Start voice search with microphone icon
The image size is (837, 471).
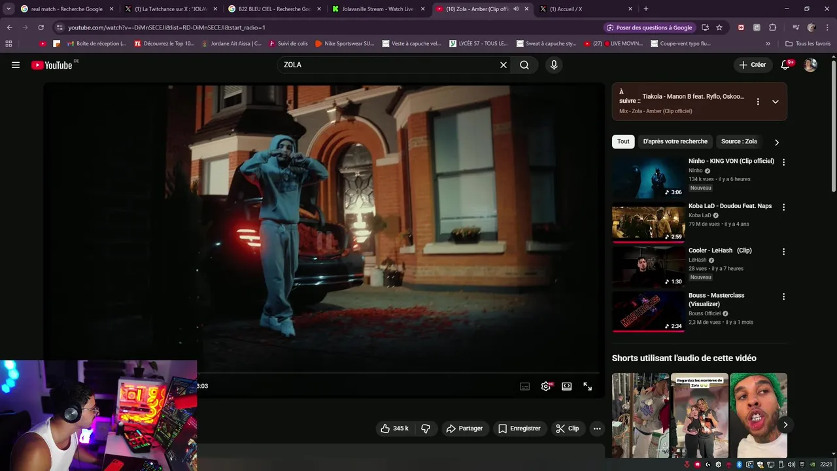pyautogui.click(x=554, y=65)
